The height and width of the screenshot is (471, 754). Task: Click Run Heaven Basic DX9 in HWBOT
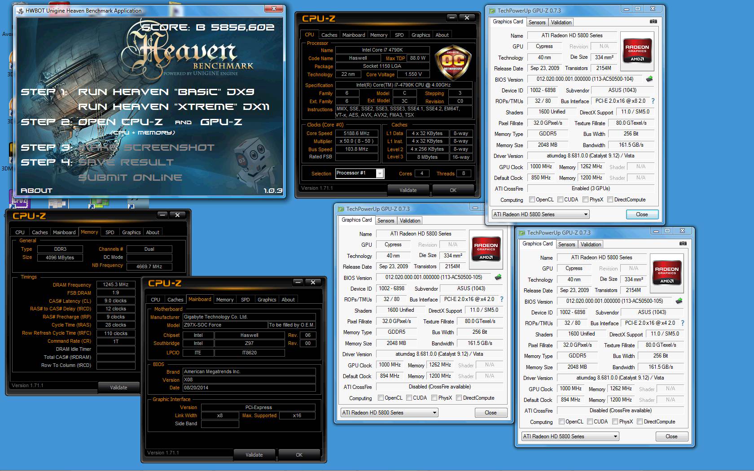point(166,92)
